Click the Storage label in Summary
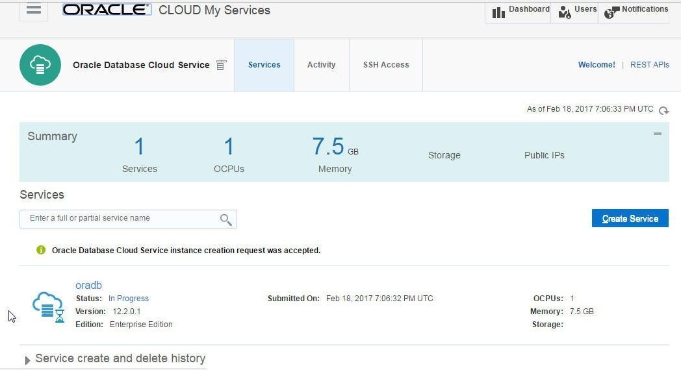This screenshot has height=370, width=681. (444, 155)
